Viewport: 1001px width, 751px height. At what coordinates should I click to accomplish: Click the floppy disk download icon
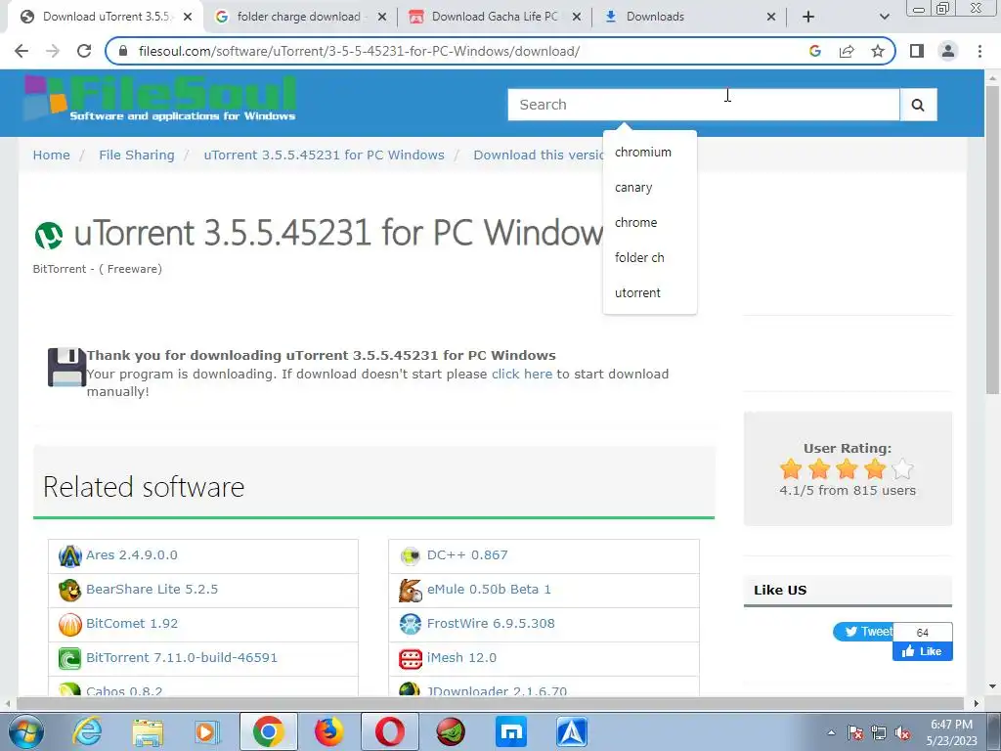point(66,368)
